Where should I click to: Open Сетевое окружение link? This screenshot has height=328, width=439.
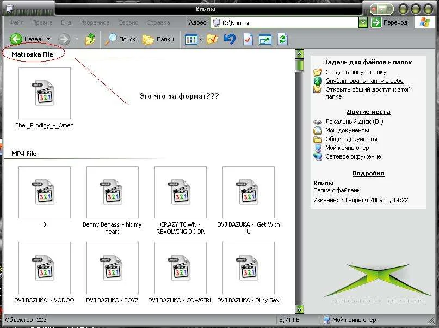pyautogui.click(x=353, y=156)
